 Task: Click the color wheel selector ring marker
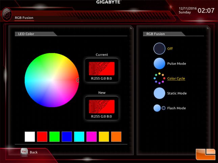(78, 80)
